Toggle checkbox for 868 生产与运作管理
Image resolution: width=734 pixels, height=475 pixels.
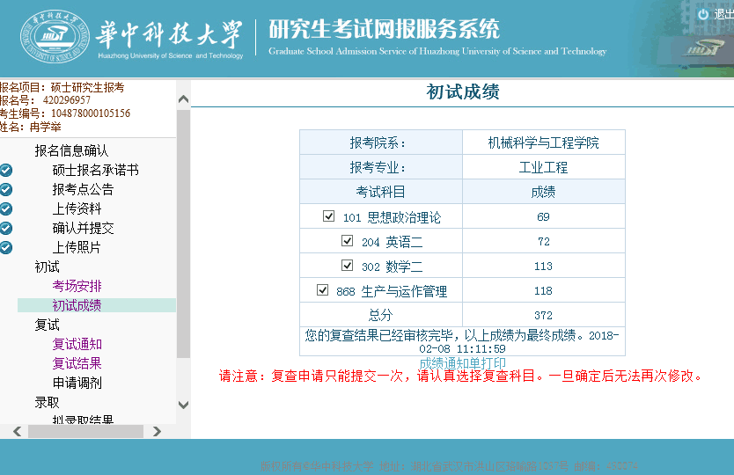pyautogui.click(x=323, y=289)
